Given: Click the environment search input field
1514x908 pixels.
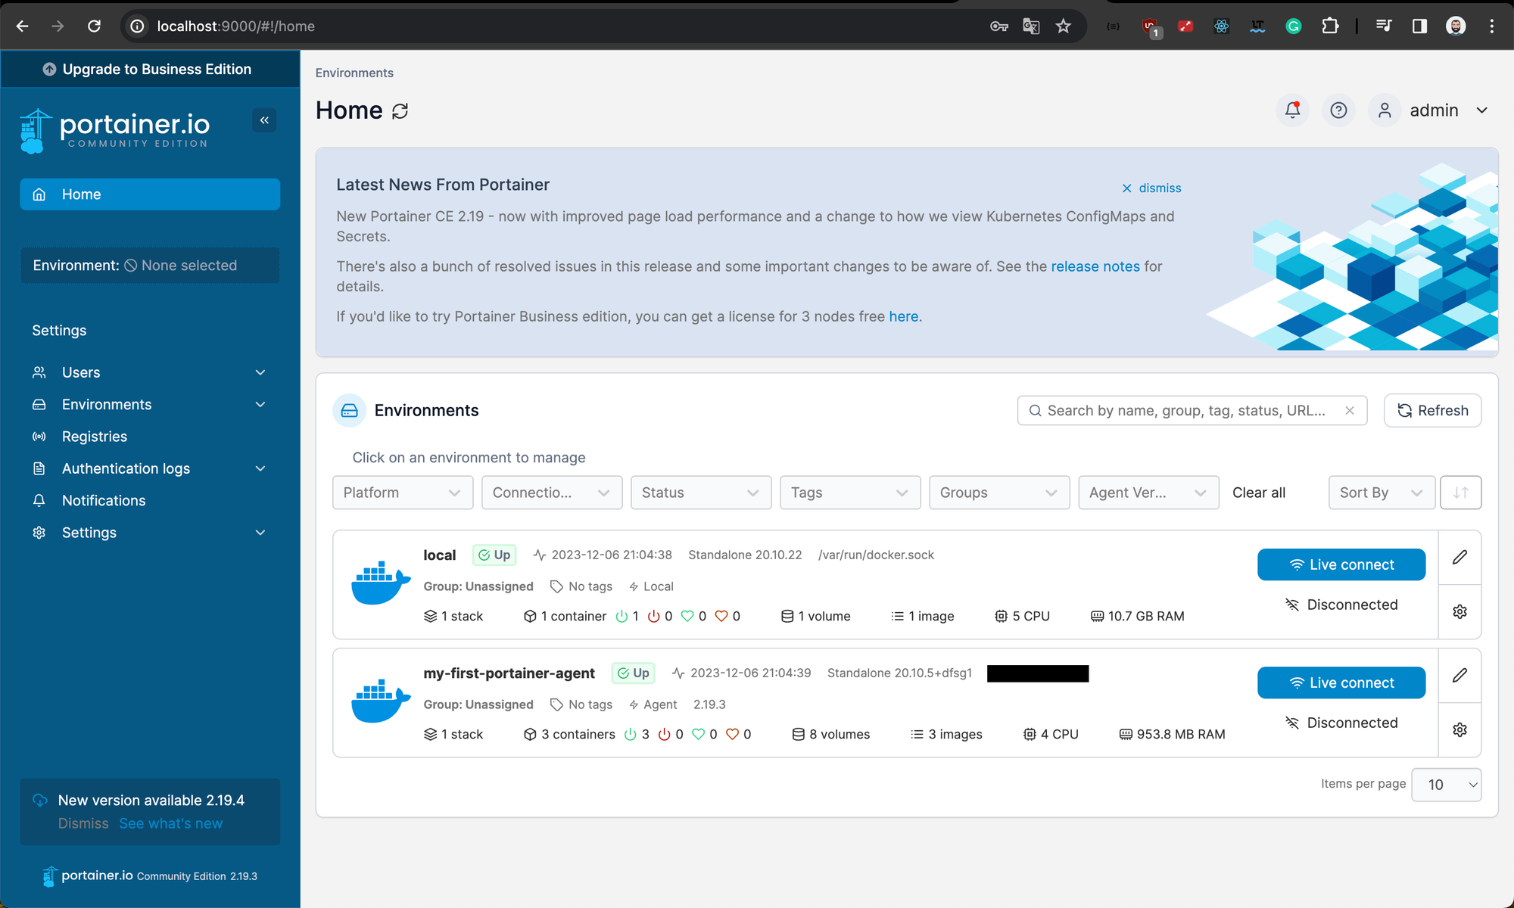Looking at the screenshot, I should 1185,411.
